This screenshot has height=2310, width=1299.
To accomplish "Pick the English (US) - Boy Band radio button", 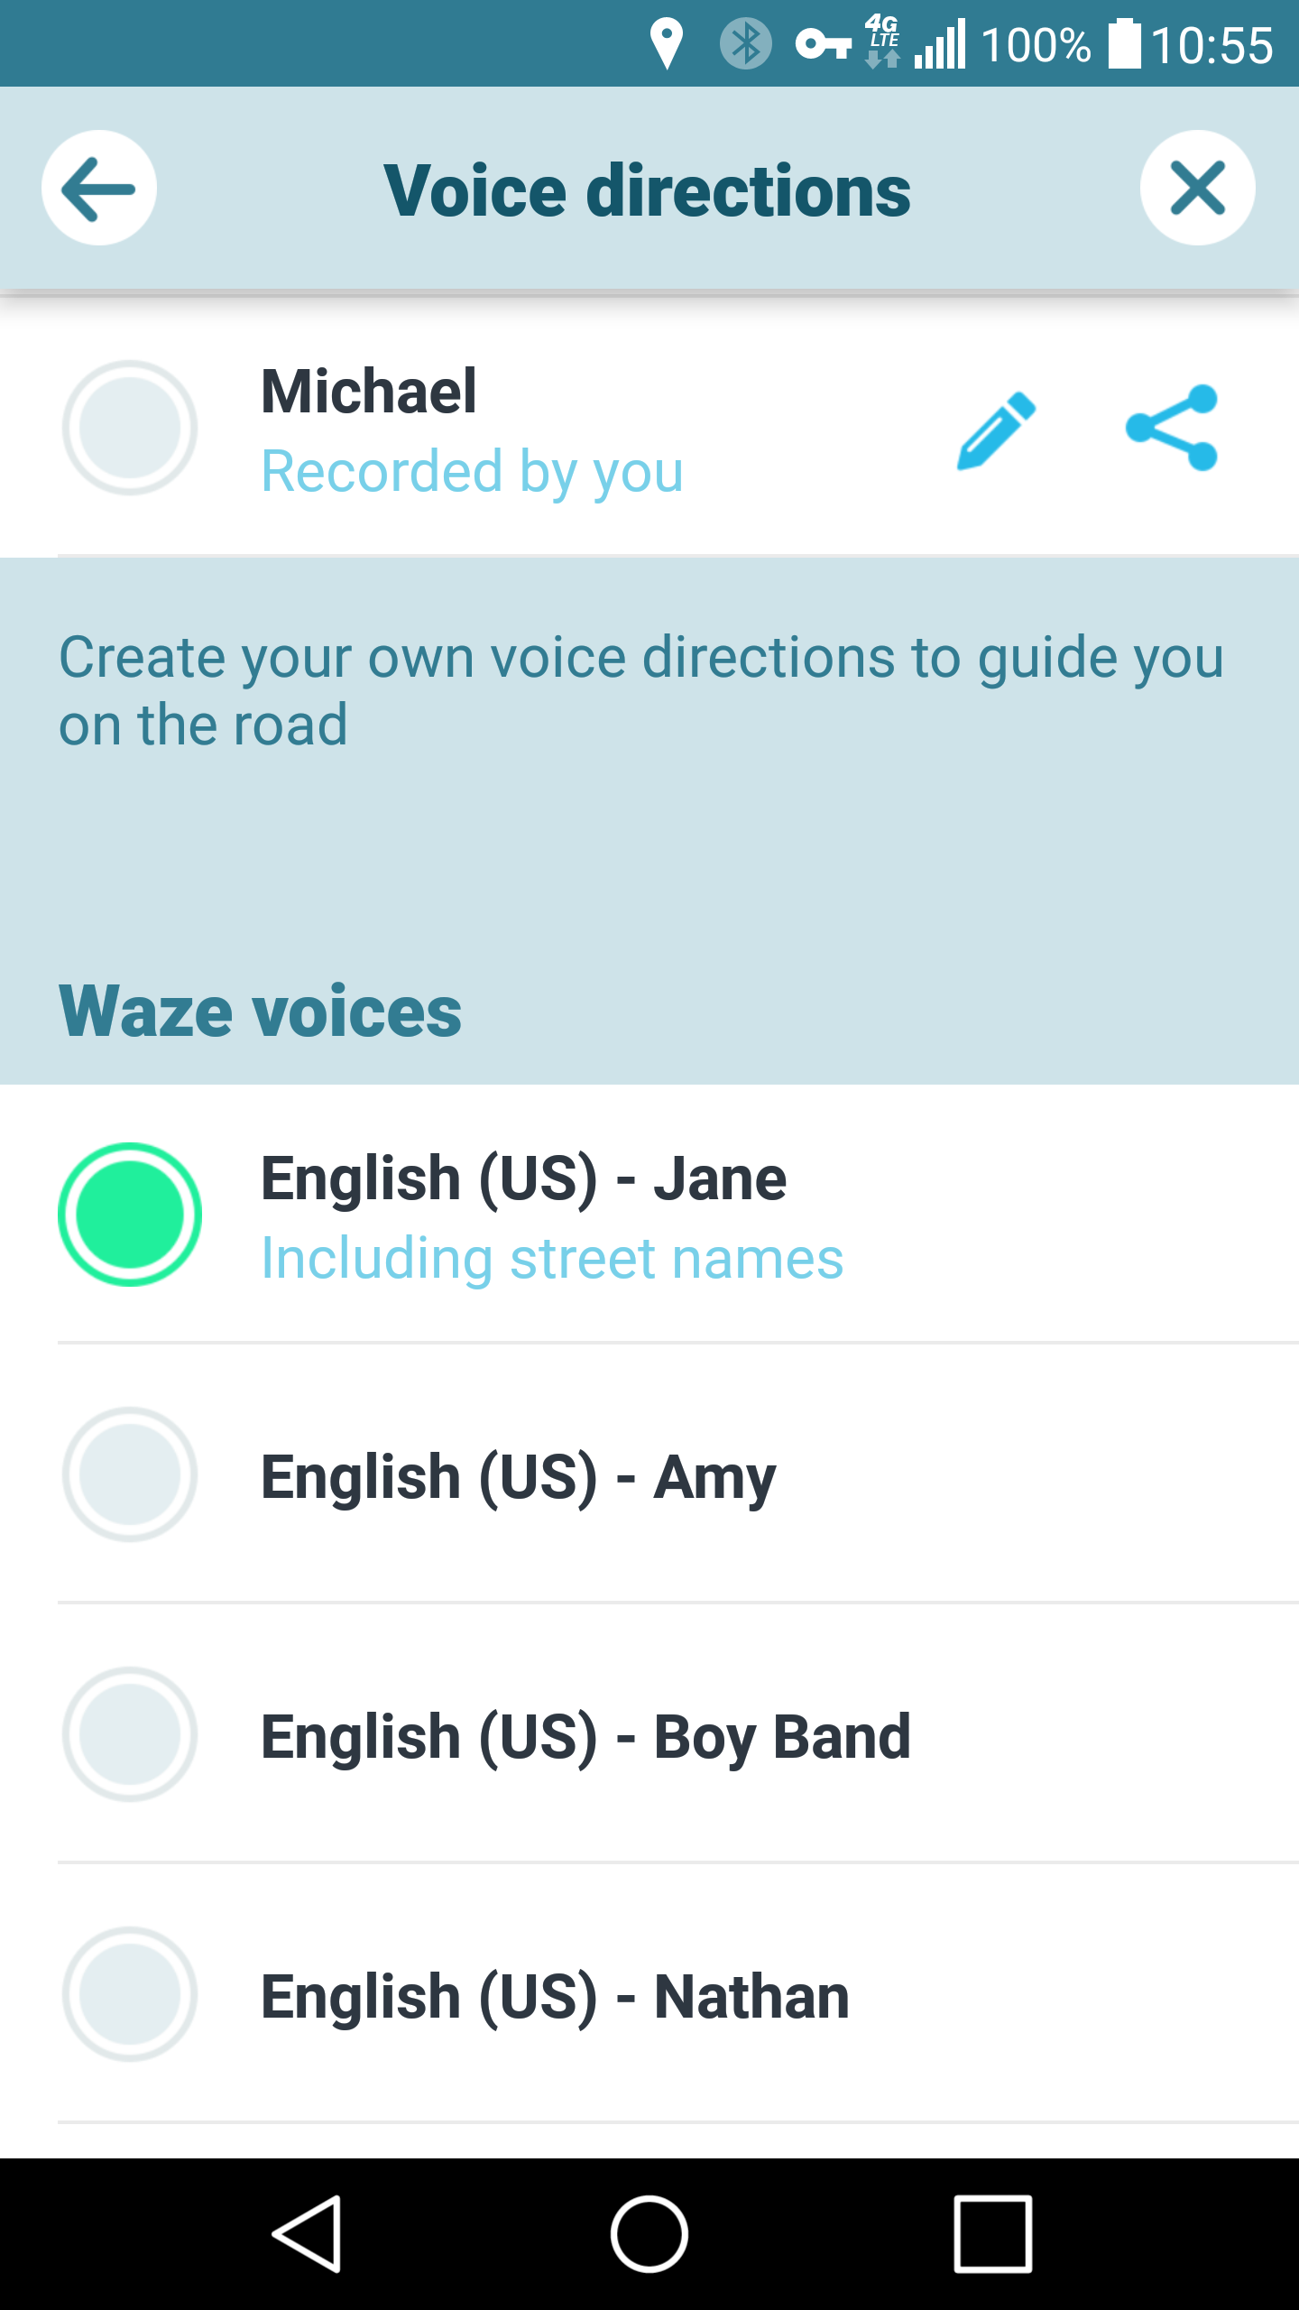I will pos(130,1734).
